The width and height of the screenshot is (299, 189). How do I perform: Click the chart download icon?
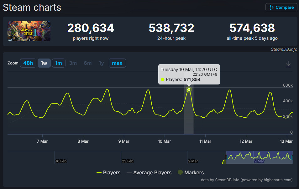pos(288,64)
